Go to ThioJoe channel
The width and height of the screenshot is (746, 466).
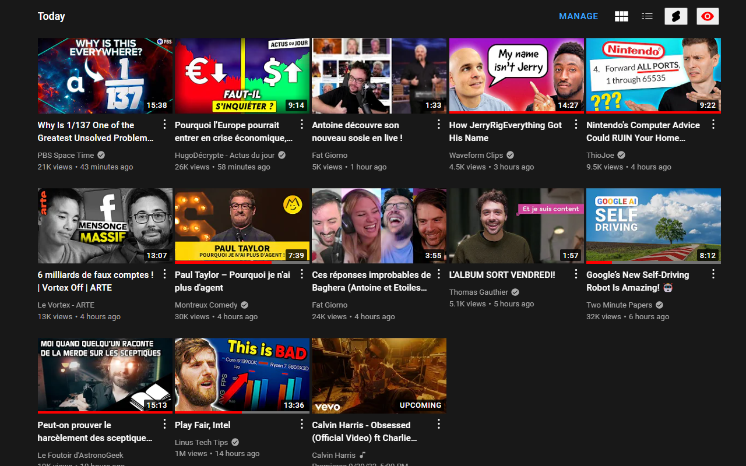coord(600,155)
